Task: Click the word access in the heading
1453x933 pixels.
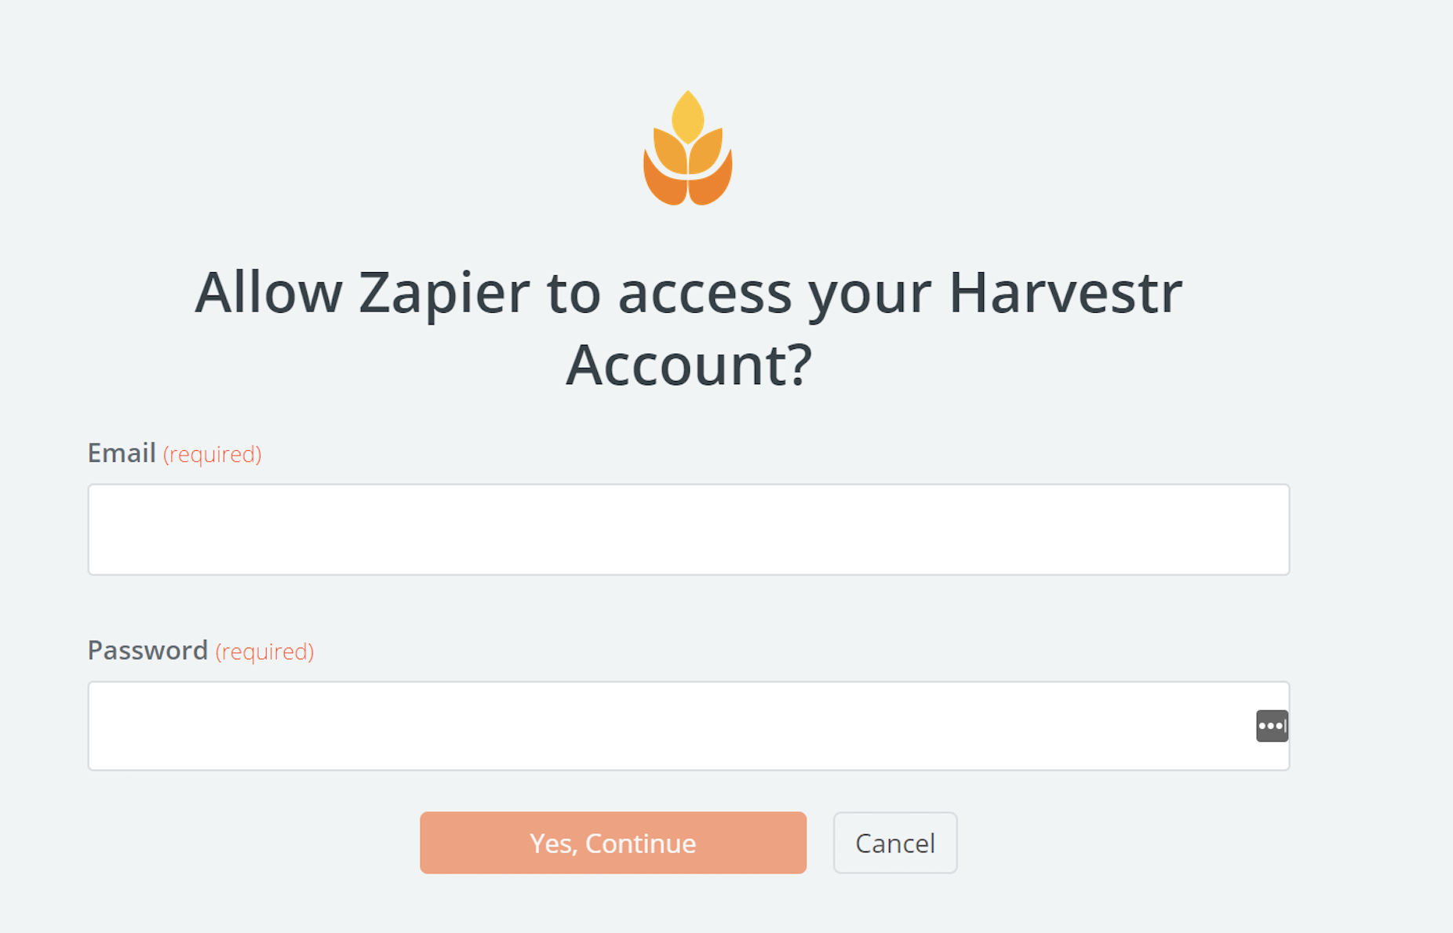Action: pyautogui.click(x=705, y=296)
